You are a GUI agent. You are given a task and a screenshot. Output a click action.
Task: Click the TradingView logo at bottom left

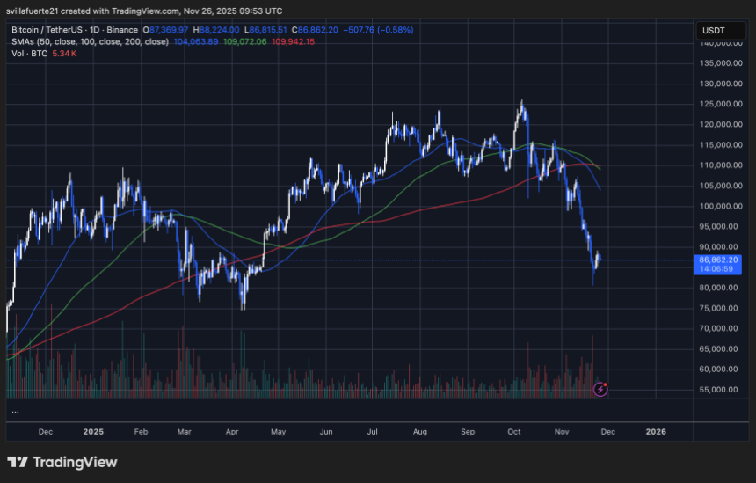point(62,462)
